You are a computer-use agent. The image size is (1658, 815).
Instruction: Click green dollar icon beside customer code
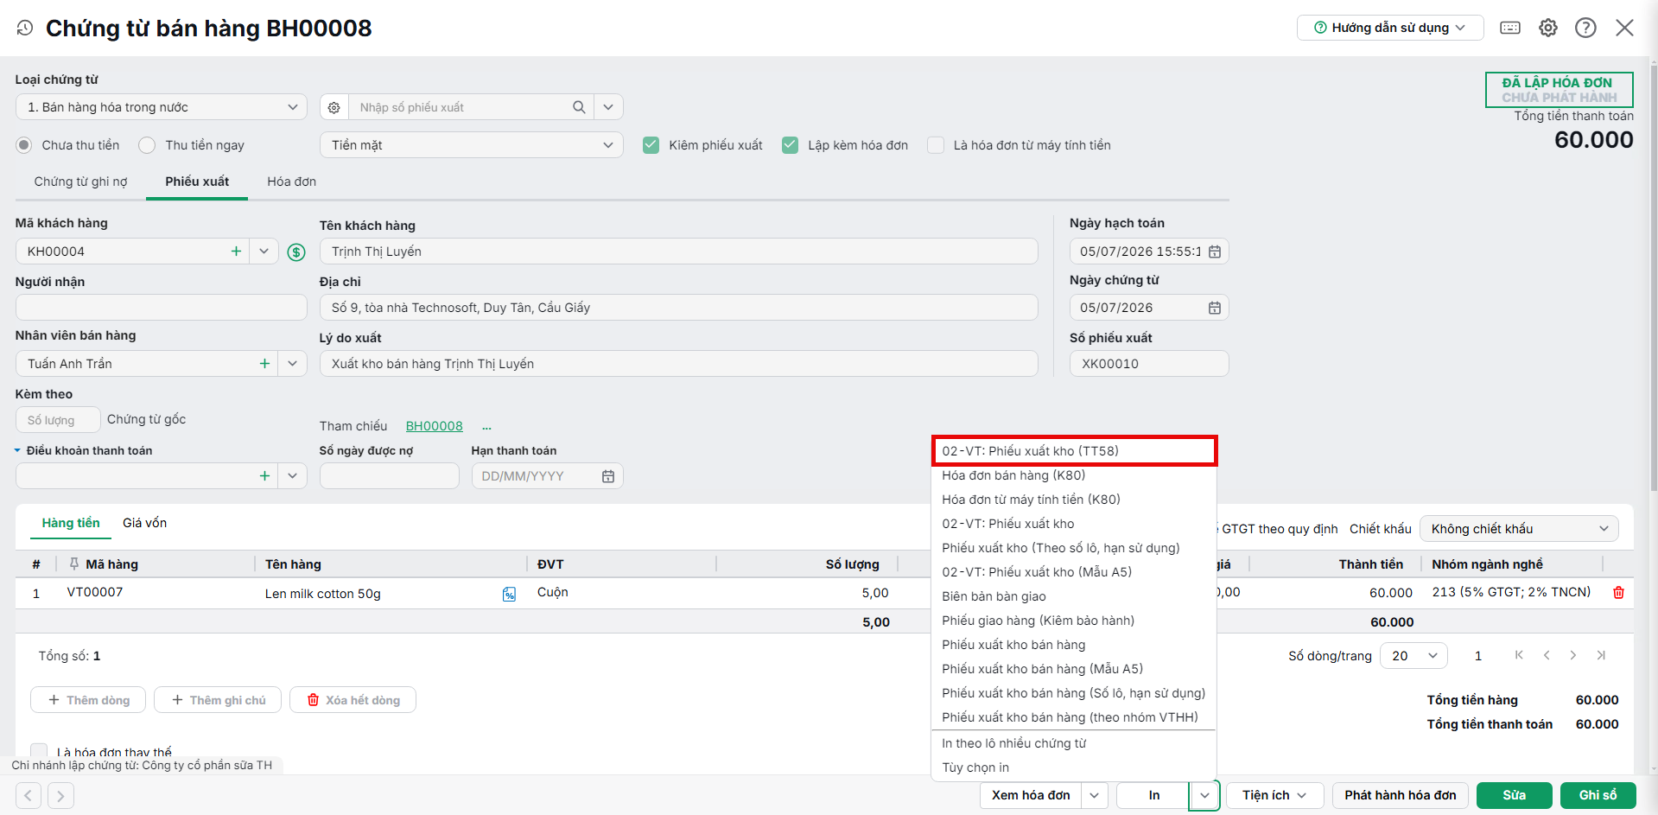(296, 252)
